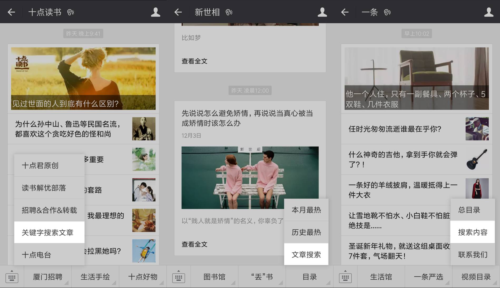The height and width of the screenshot is (288, 500).
Task: Choose 文章搜索 in 新世相 popup menu
Action: pyautogui.click(x=306, y=255)
